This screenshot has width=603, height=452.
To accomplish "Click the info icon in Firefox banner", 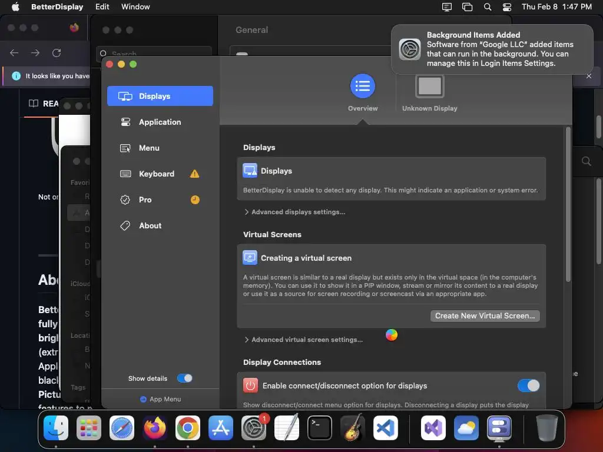I will point(16,76).
